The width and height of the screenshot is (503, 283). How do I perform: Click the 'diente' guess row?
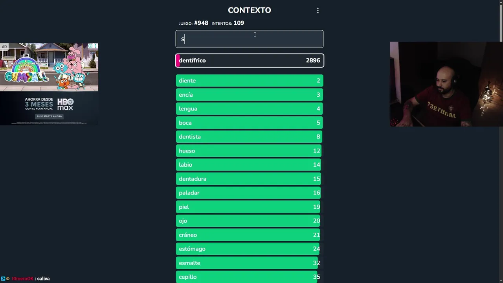[x=250, y=81]
